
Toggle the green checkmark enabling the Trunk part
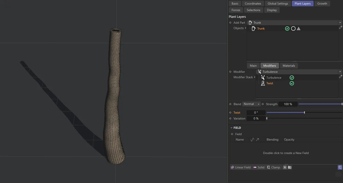[287, 28]
